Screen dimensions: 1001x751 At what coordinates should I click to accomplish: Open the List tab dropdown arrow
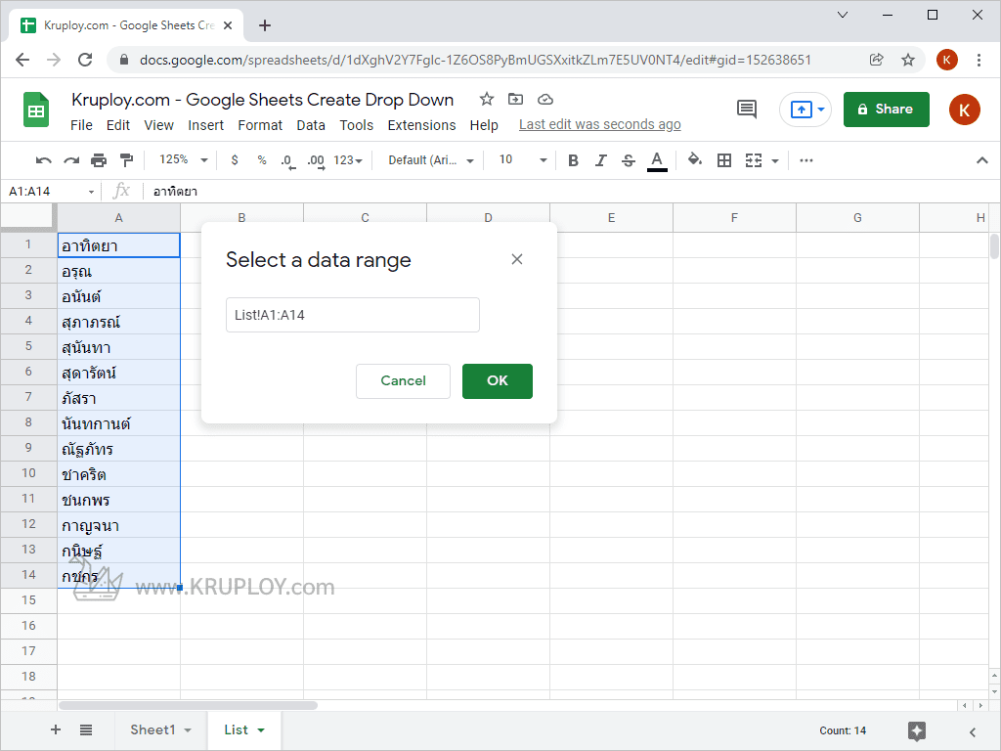pos(260,730)
